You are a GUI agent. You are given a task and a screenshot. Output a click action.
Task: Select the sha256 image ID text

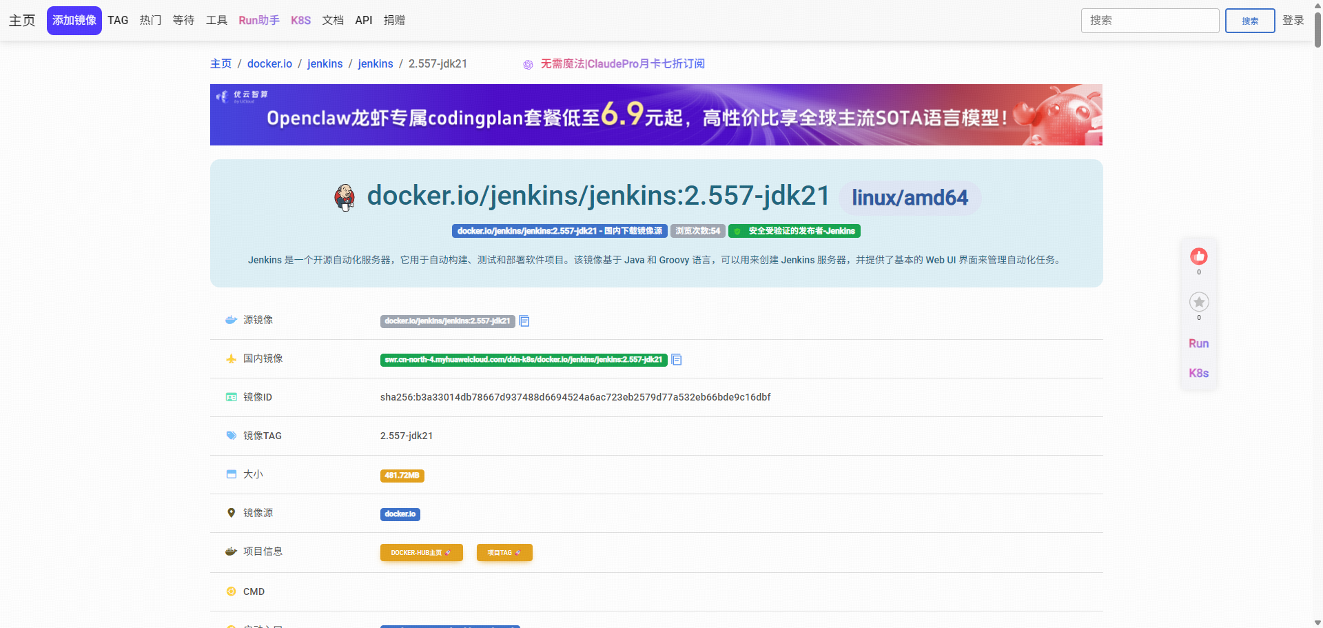pos(575,397)
